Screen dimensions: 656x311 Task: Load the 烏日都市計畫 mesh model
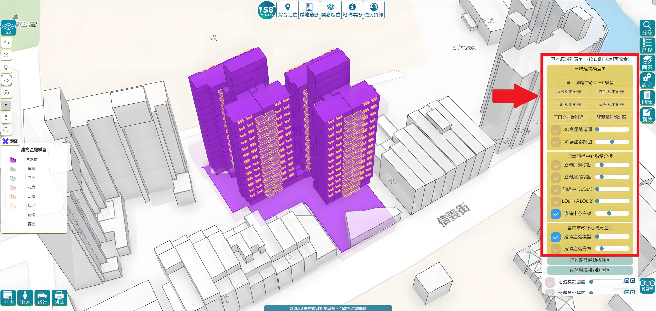point(568,92)
